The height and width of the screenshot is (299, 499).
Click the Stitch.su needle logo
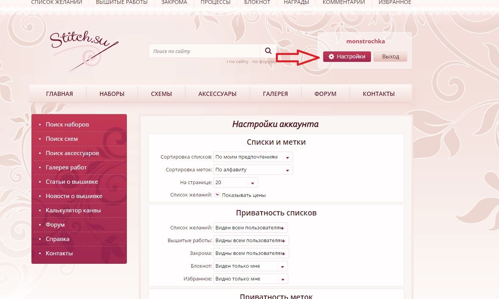click(84, 48)
